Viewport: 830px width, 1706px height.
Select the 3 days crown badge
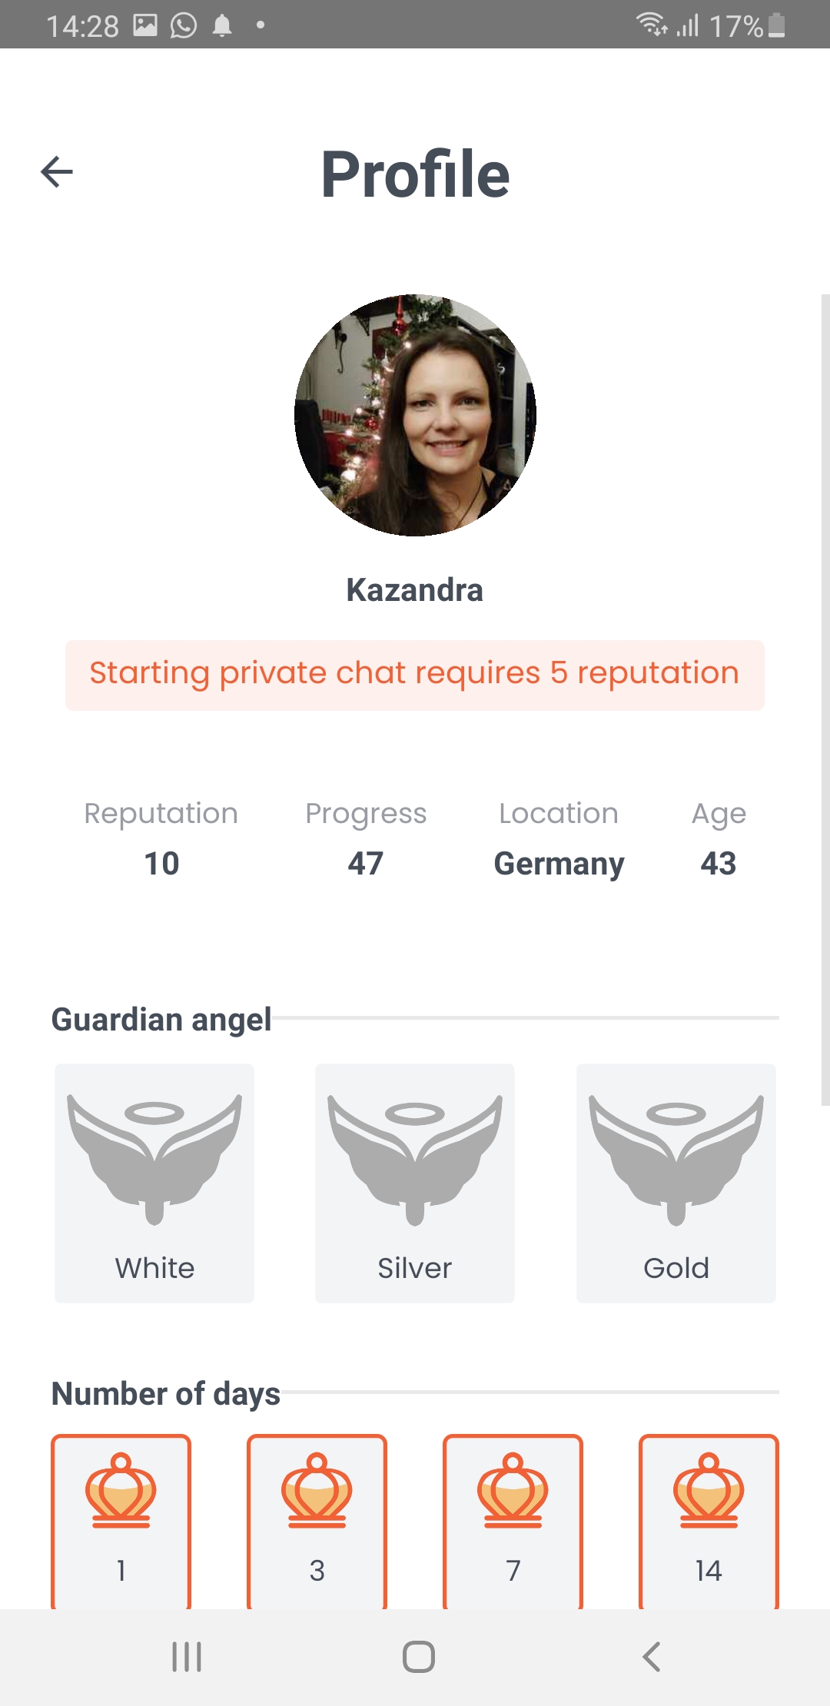[x=317, y=1520]
